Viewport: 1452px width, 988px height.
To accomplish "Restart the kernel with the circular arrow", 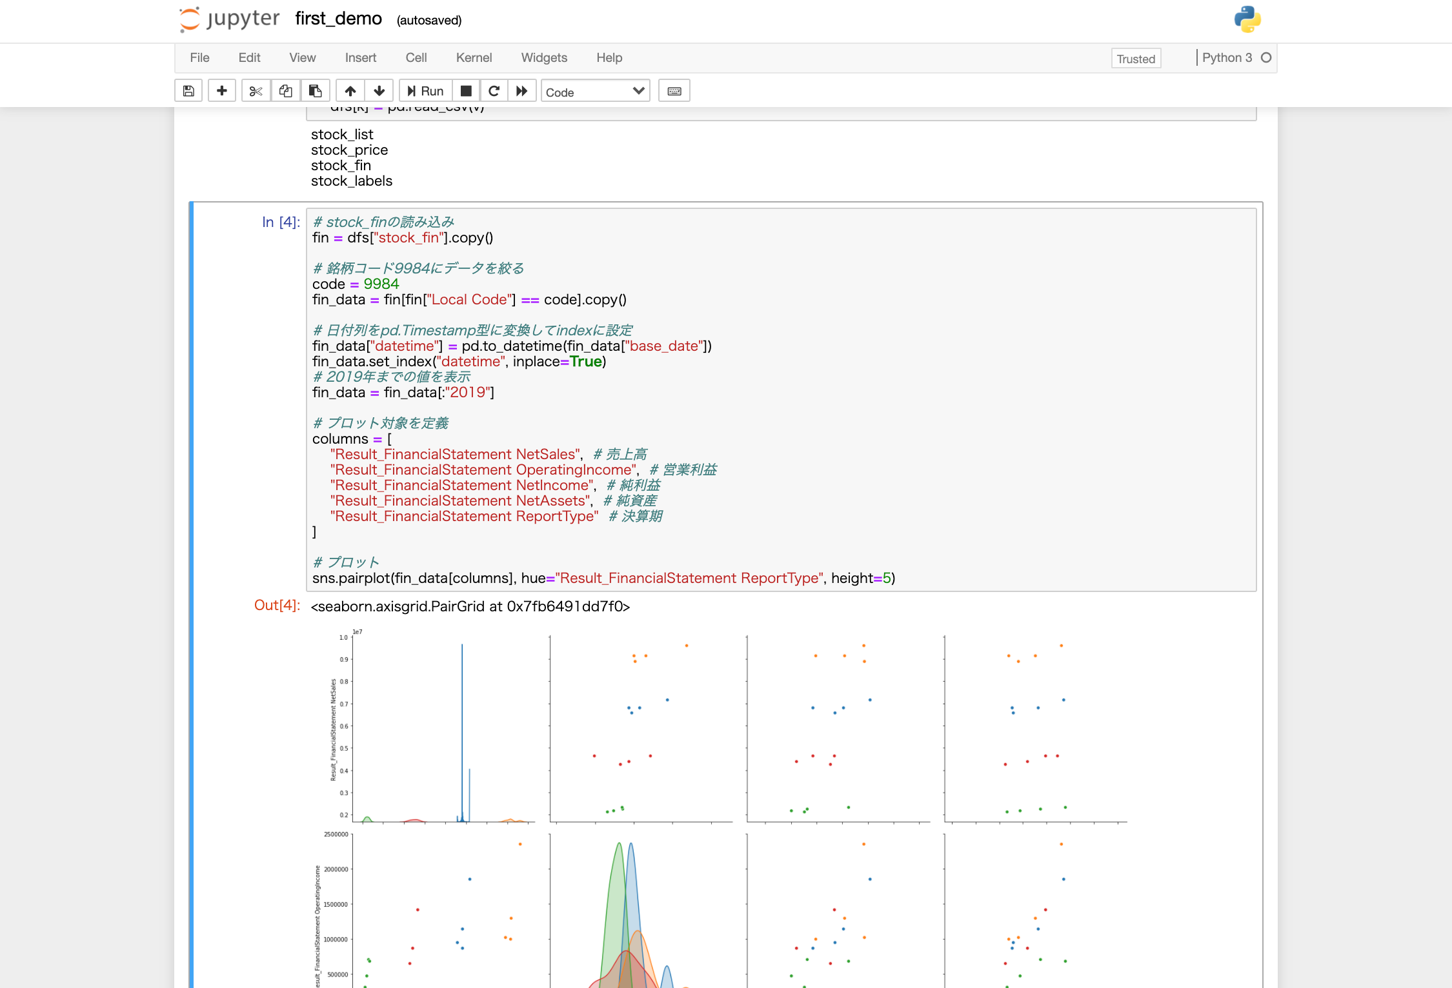I will coord(494,91).
